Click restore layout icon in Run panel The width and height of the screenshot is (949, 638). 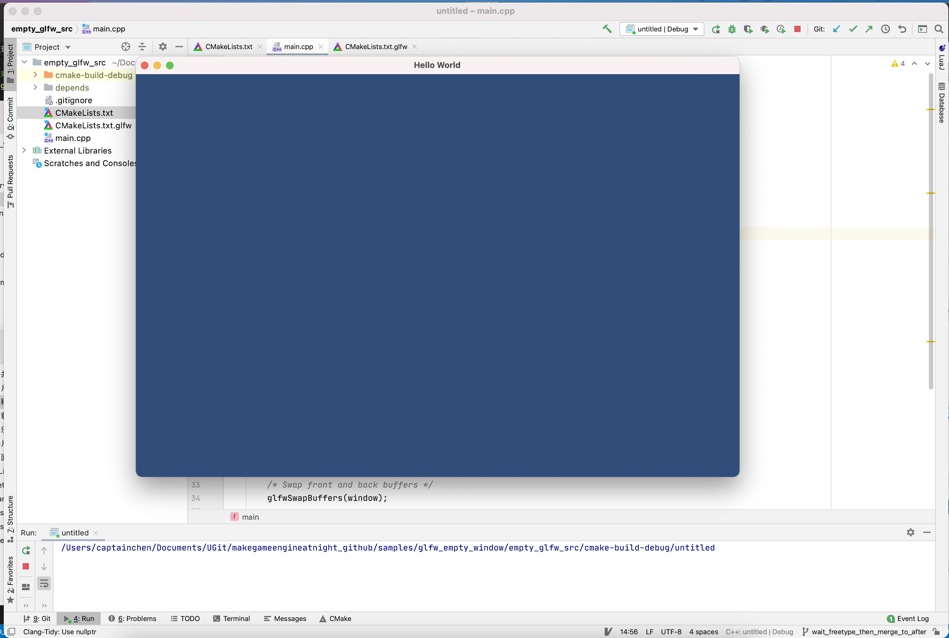click(x=26, y=587)
